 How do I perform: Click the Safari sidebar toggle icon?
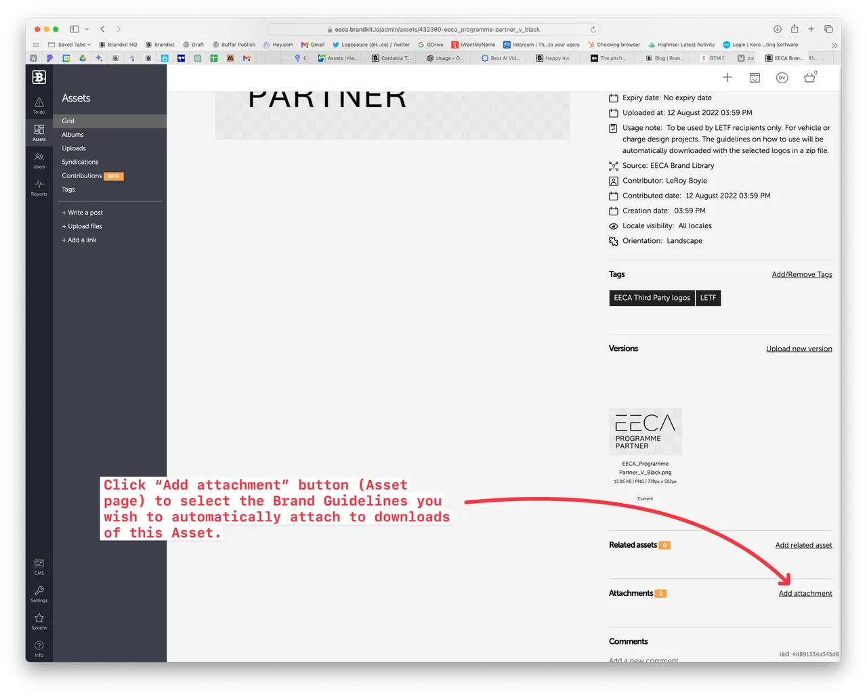click(x=75, y=29)
